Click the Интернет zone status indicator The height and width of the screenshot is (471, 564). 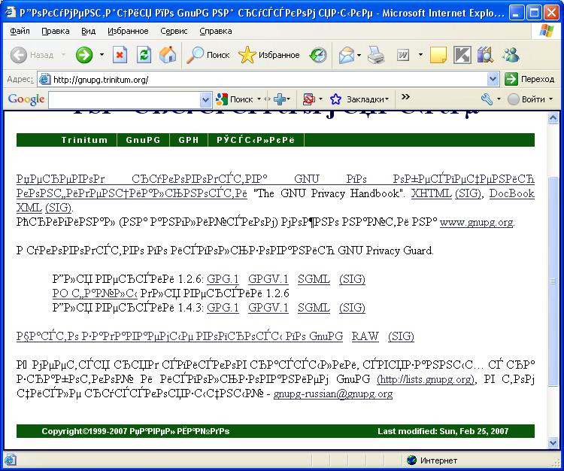pyautogui.click(x=432, y=460)
